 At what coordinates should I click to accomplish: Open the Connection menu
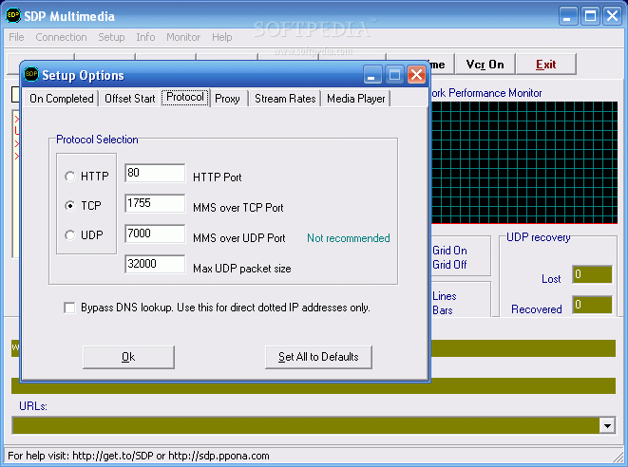coord(61,37)
